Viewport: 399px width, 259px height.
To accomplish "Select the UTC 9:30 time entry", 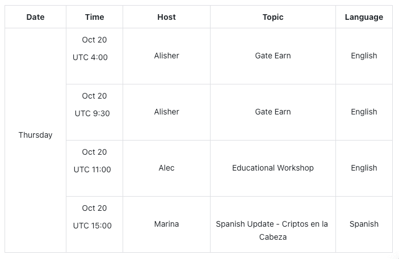I will (x=92, y=113).
